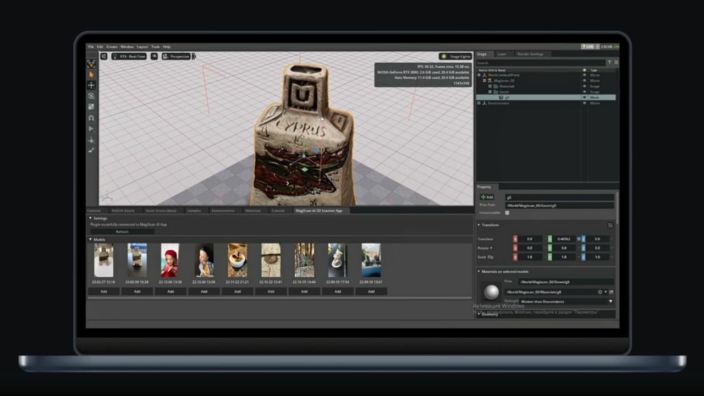This screenshot has width=704, height=396.
Task: Open the Create menu
Action: coord(112,47)
